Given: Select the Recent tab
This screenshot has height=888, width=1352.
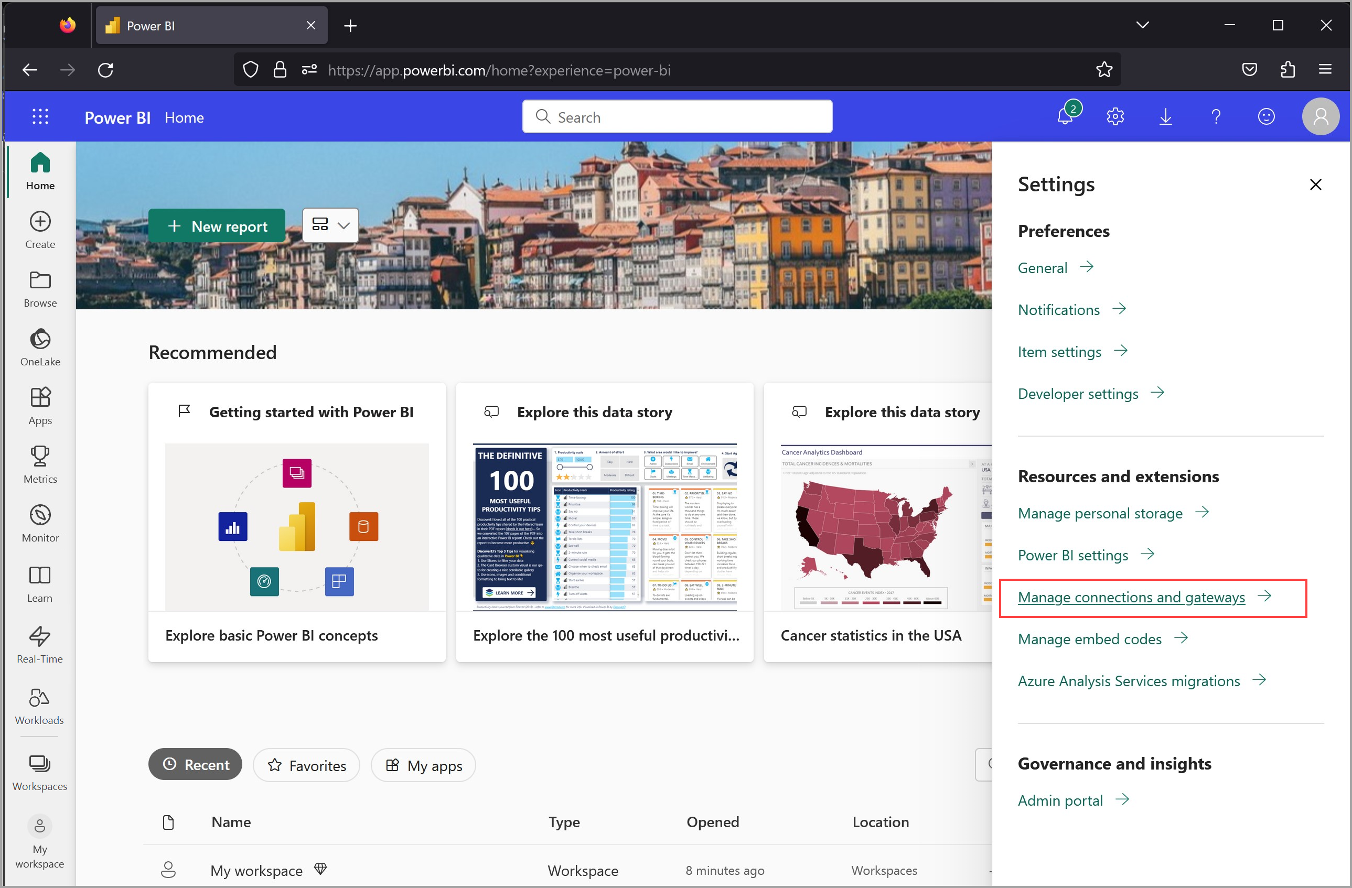Looking at the screenshot, I should pyautogui.click(x=196, y=764).
